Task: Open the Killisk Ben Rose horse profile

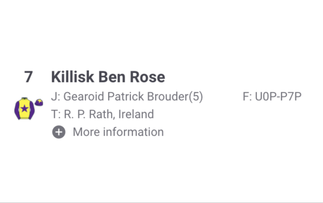Action: point(108,77)
